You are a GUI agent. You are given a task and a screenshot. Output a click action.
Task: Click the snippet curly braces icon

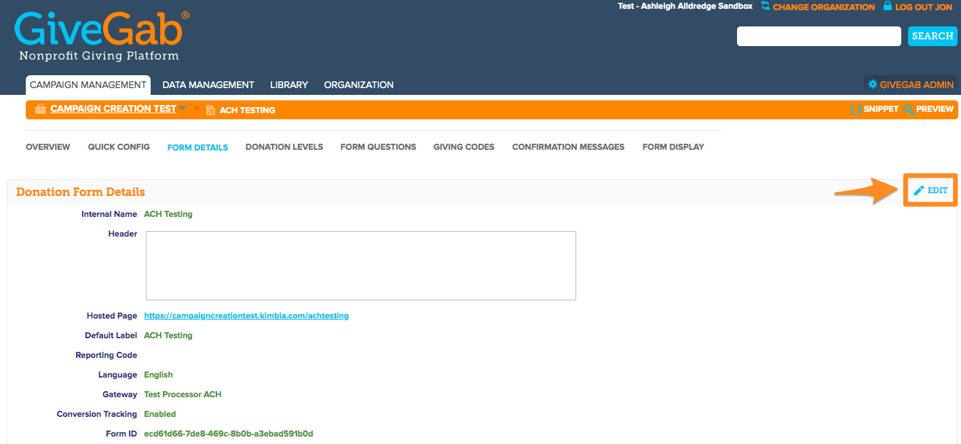(856, 109)
